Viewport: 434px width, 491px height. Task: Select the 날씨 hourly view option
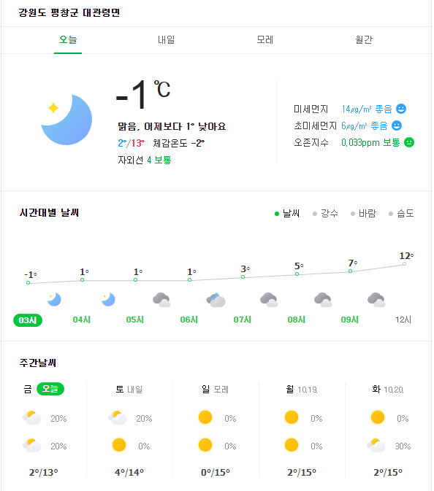(x=287, y=214)
